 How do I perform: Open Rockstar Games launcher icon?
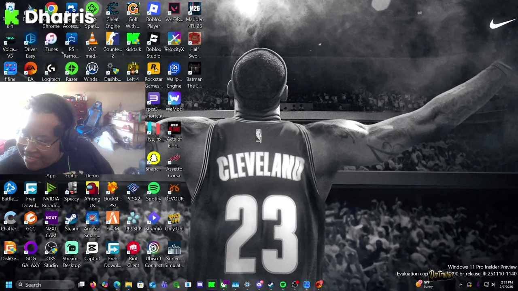(x=154, y=75)
